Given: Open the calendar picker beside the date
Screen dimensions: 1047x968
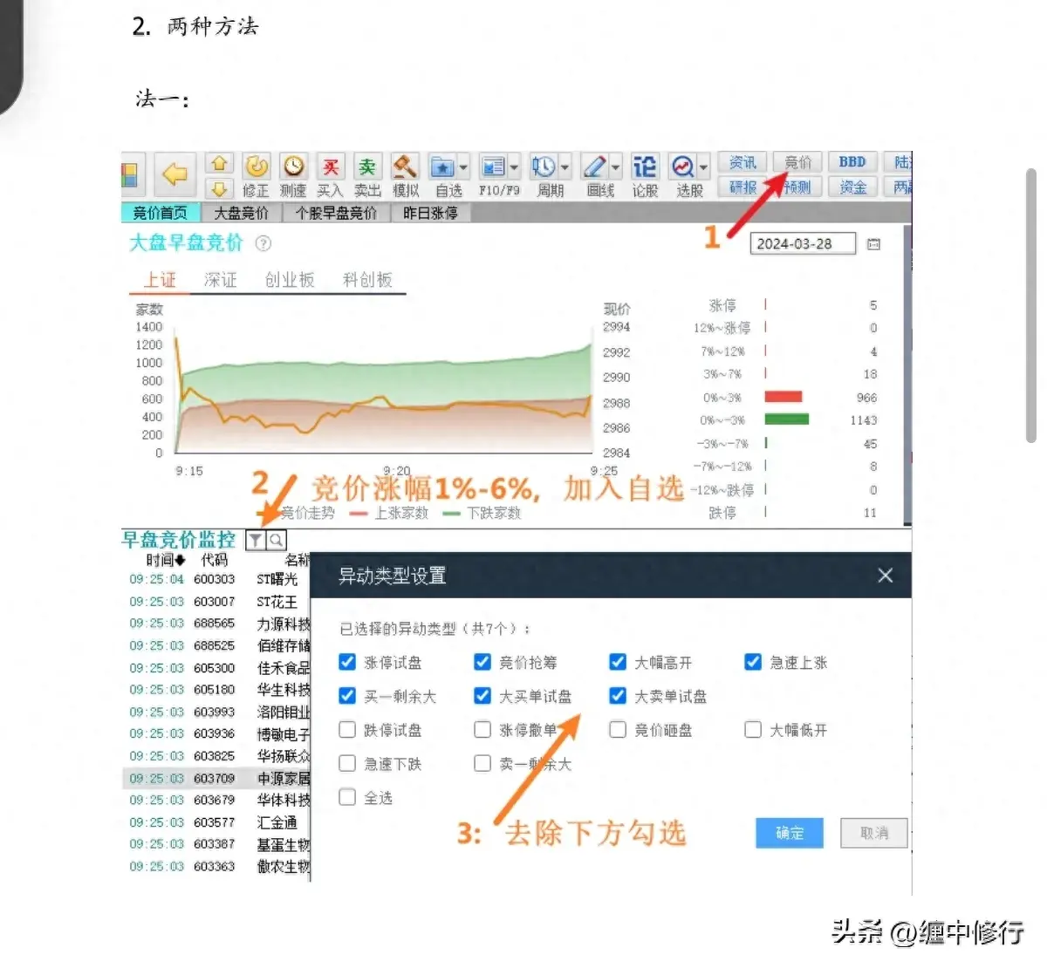Looking at the screenshot, I should click(873, 244).
